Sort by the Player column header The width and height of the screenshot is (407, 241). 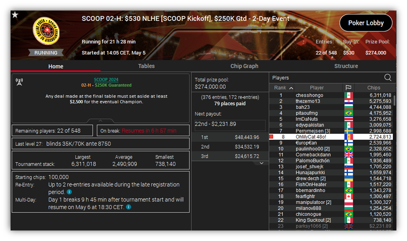(x=317, y=88)
